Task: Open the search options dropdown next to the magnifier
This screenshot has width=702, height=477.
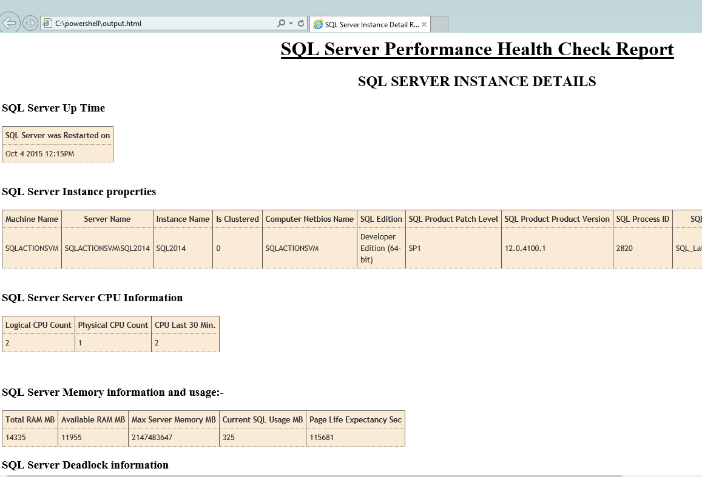Action: [290, 22]
